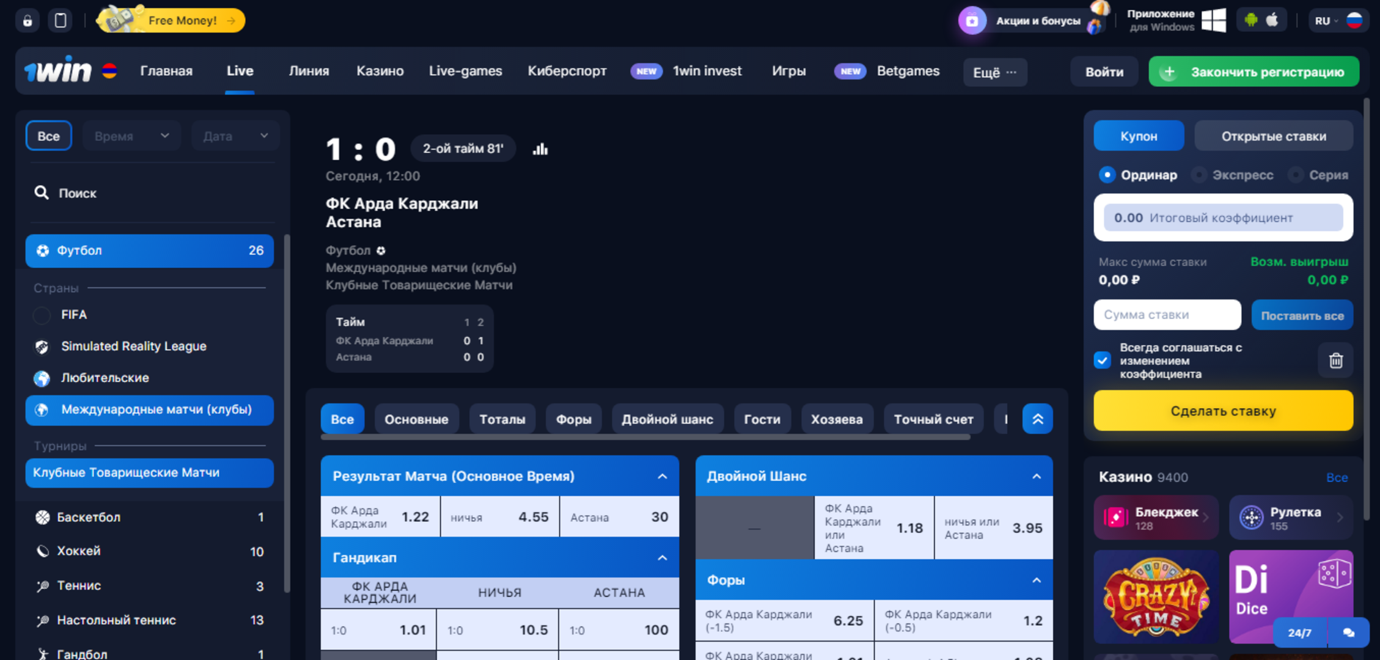Click the 1win invest navigation icon

pos(645,70)
